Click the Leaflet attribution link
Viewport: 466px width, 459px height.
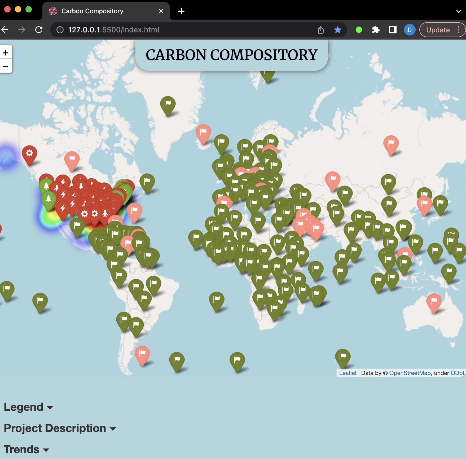click(348, 373)
